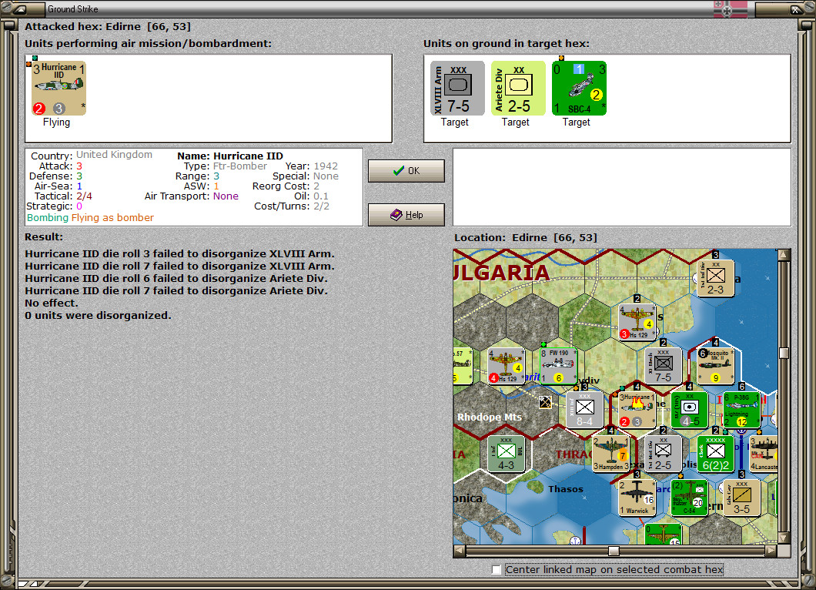
Task: Click the map's horizontal scrollbar right arrow
Action: (x=771, y=551)
